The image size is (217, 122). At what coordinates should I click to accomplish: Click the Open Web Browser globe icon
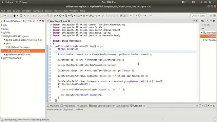coord(121,16)
